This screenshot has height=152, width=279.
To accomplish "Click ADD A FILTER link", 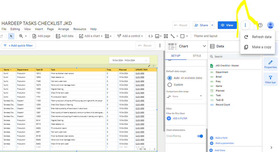I will point(180,119).
